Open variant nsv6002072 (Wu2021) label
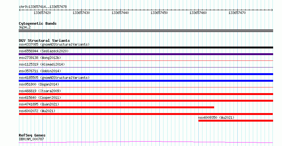 tap(37, 111)
